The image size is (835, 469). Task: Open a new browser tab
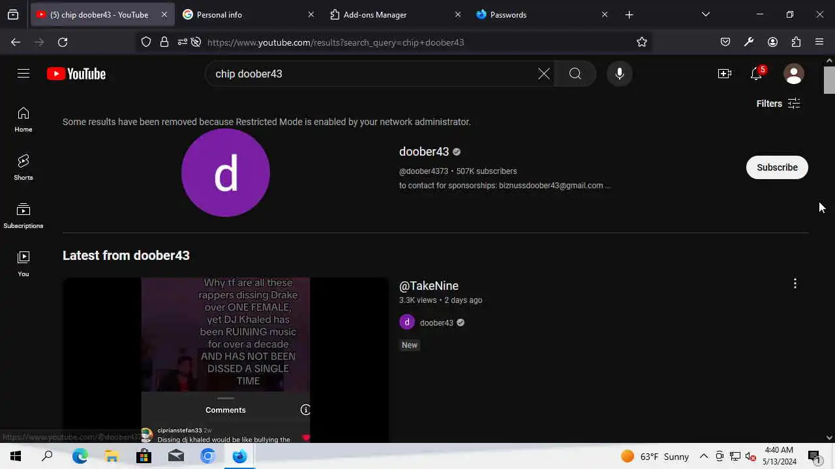(x=629, y=14)
